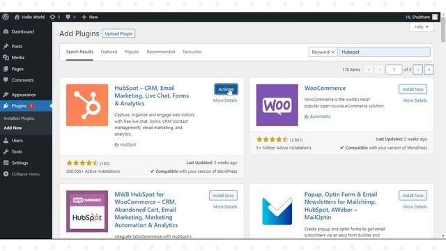Click the Automattic author link
Image resolution: width=446 pixels, height=251 pixels.
coord(321,116)
